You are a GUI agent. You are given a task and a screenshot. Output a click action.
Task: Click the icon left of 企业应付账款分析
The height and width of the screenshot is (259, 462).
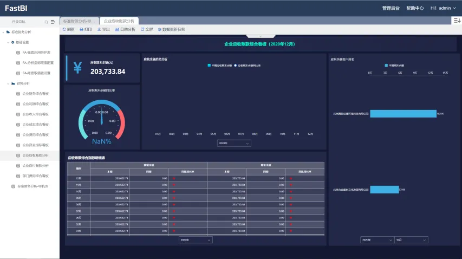click(x=18, y=166)
